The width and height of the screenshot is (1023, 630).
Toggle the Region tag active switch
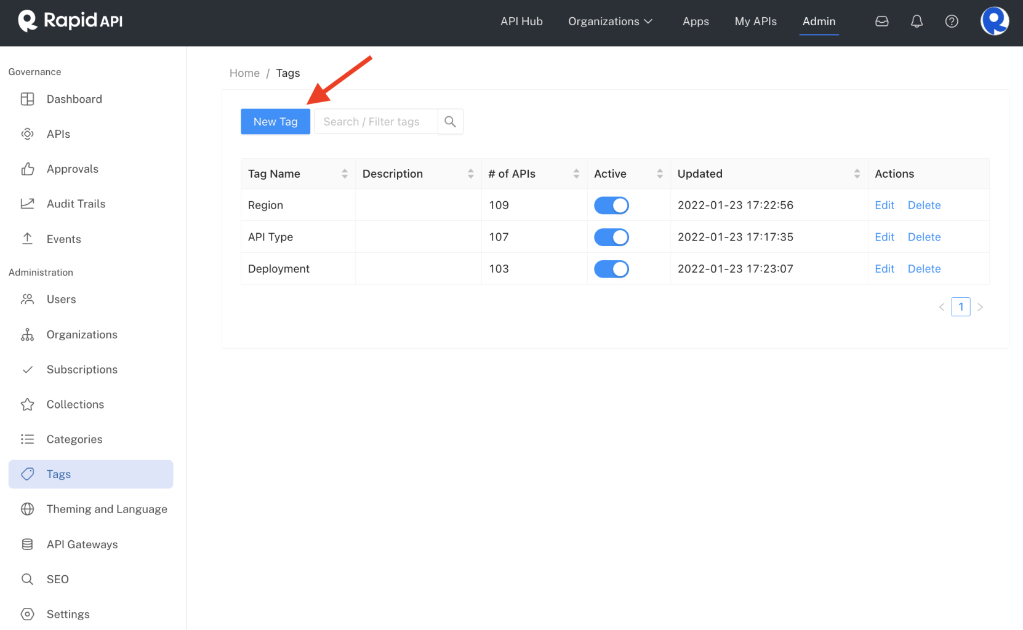click(611, 205)
